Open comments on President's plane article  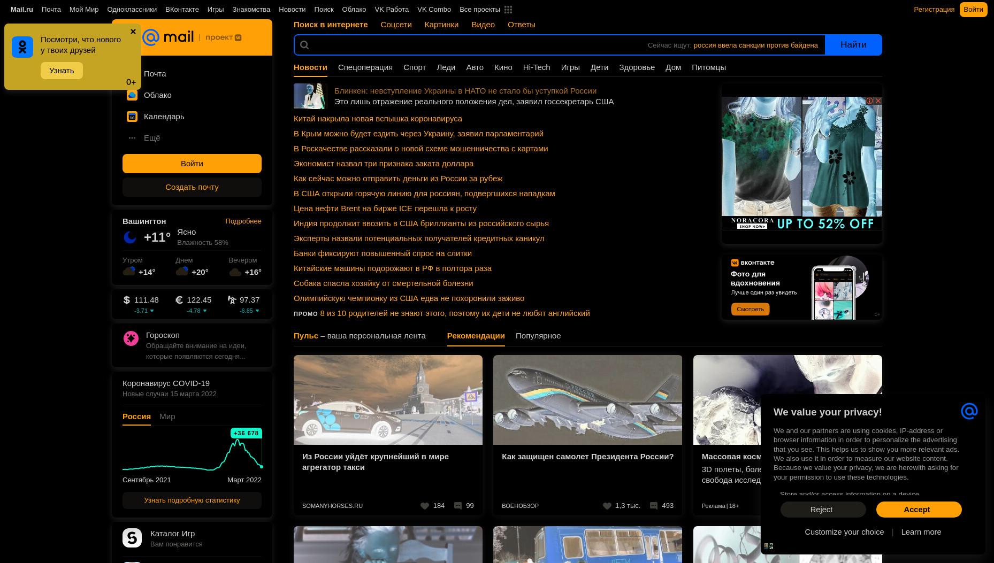pyautogui.click(x=654, y=506)
